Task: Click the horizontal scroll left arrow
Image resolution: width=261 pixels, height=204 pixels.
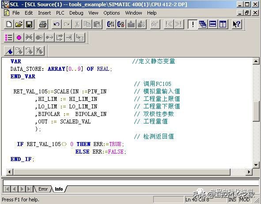Action: pos(9,172)
